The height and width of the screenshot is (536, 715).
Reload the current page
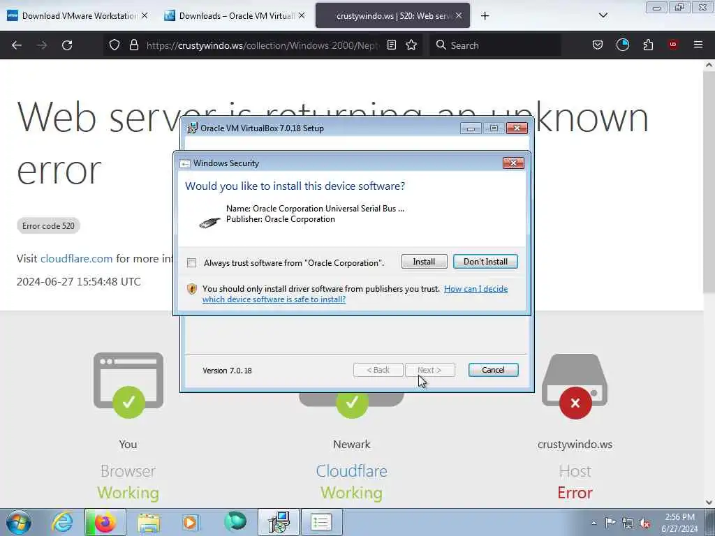[67, 45]
